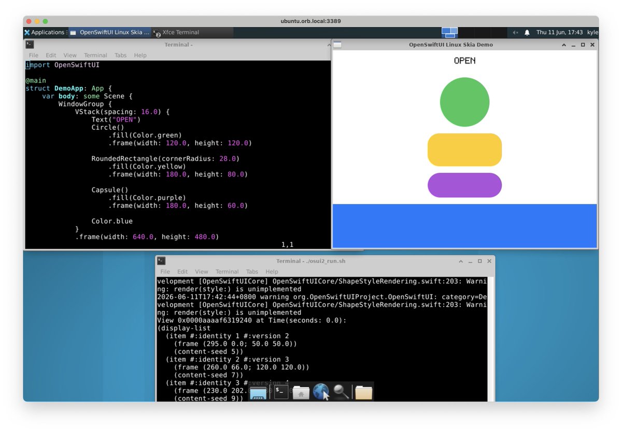
Task: Open View menu in the osui2_run.sh Terminal
Action: (202, 272)
